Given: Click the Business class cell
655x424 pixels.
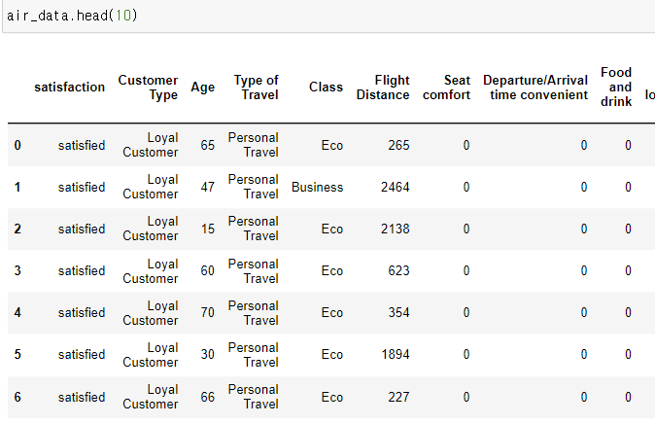Looking at the screenshot, I should click(x=317, y=188).
